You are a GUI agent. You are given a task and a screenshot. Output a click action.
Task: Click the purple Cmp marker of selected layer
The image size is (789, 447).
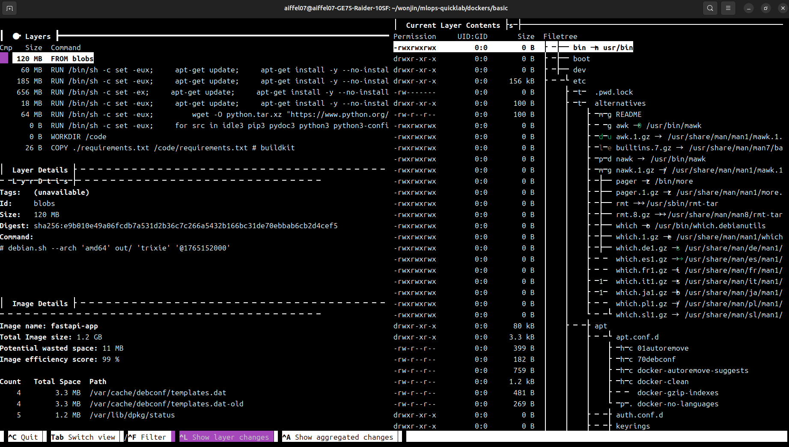click(x=4, y=59)
